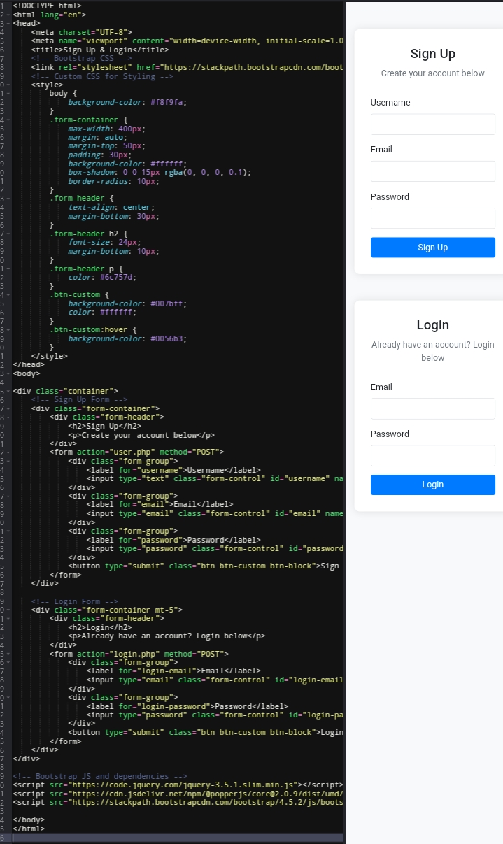Click the <title>Sign Up & Login</title> line
Screen dimensions: 503x844
[x=99, y=50]
